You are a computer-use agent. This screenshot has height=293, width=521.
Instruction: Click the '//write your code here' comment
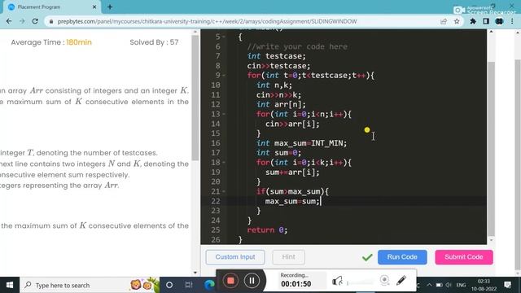click(297, 46)
